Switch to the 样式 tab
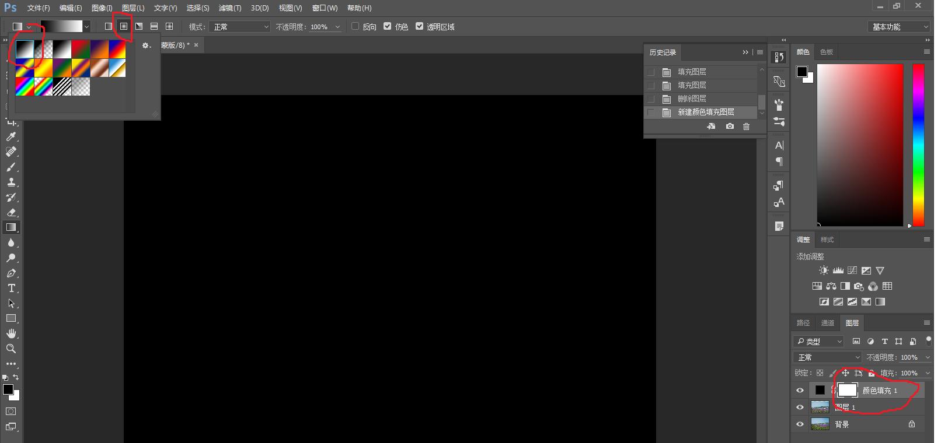 tap(827, 240)
